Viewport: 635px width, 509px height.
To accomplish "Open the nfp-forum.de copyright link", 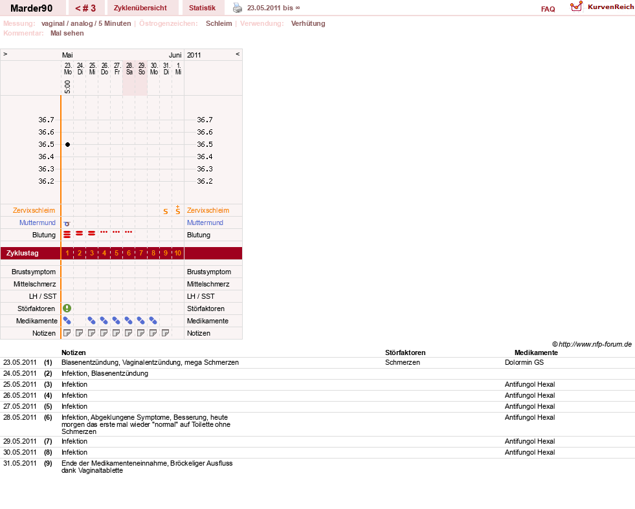I will pyautogui.click(x=592, y=344).
